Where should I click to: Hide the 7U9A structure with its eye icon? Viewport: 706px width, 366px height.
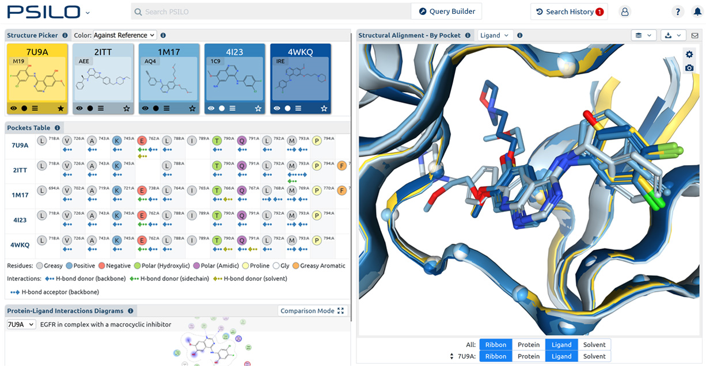[13, 108]
